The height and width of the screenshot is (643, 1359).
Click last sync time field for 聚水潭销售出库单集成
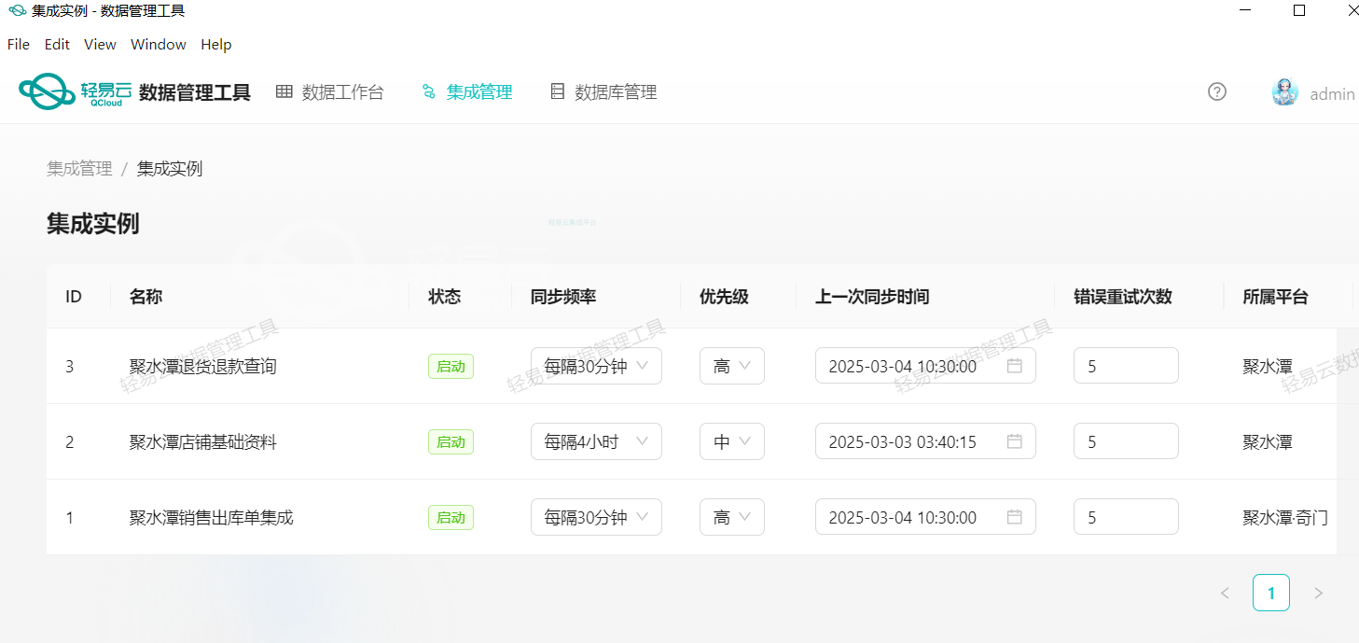(925, 517)
